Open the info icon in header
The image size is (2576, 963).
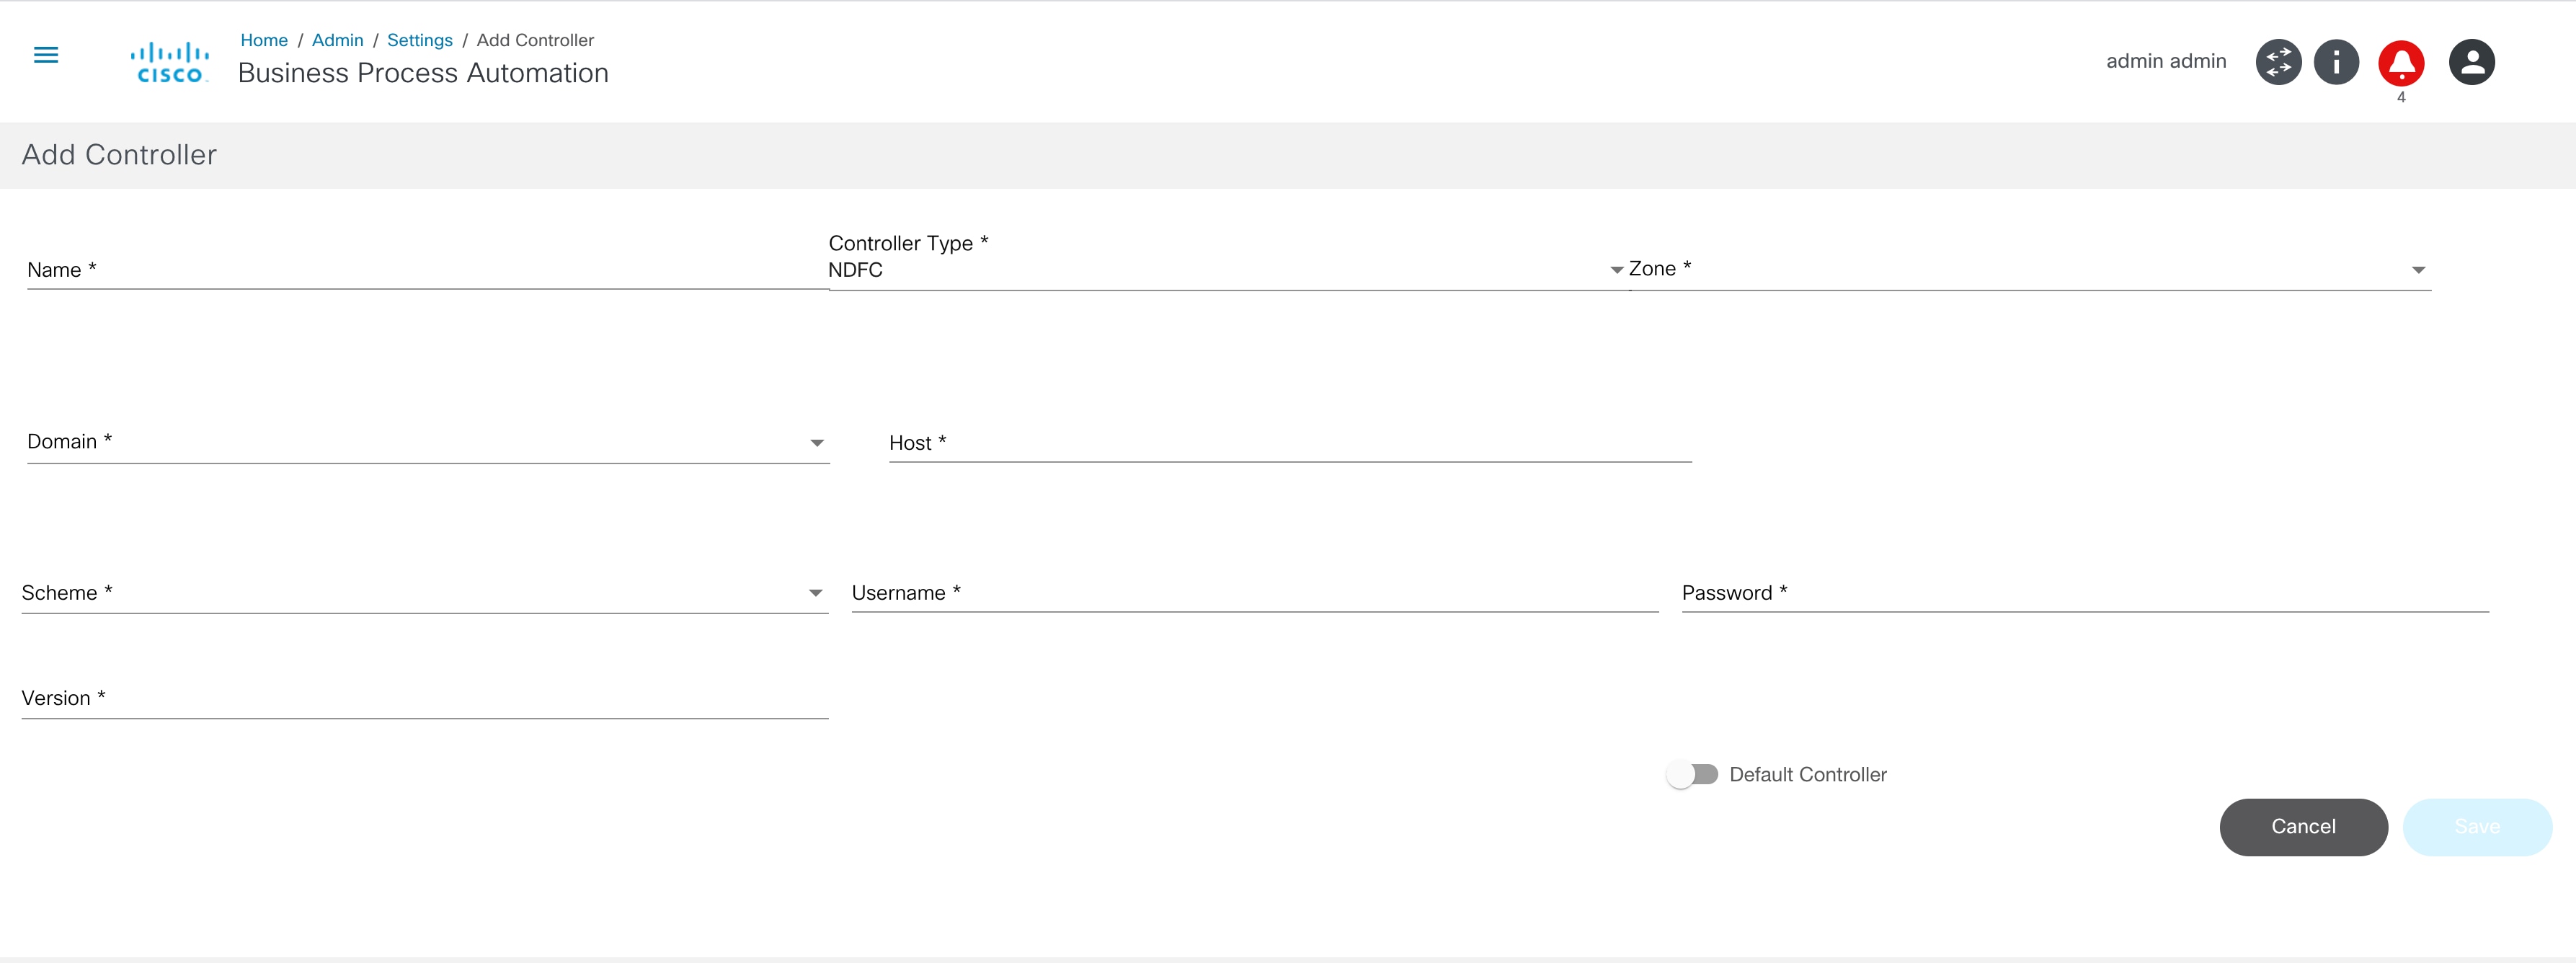click(x=2336, y=62)
